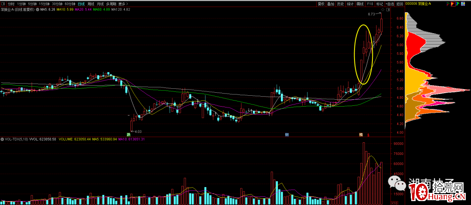Click the blue grid icon in header
This screenshot has width=471, height=205.
tap(463, 4)
